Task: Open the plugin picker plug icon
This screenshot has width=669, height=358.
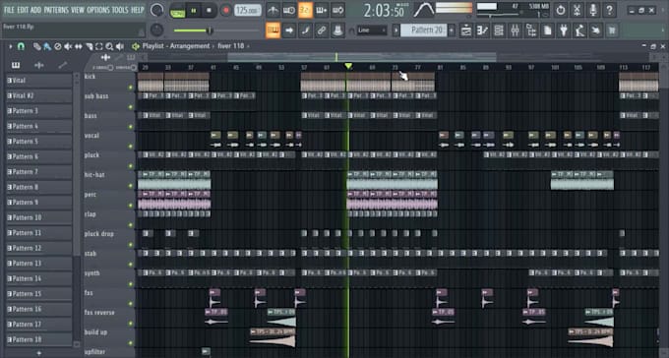Action: [564, 30]
